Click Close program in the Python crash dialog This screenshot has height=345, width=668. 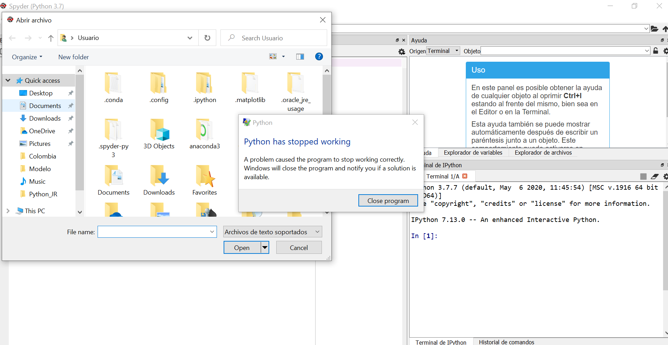click(x=388, y=200)
